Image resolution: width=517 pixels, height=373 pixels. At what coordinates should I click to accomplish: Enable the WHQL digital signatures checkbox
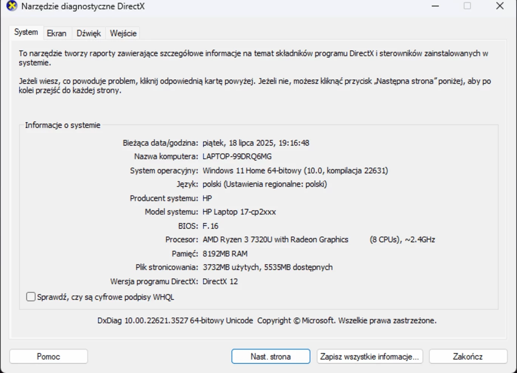31,297
